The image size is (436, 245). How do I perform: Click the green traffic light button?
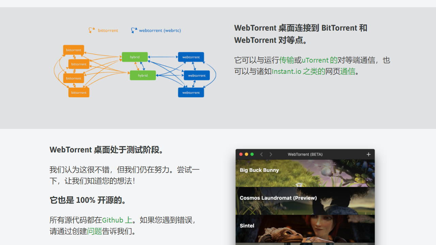tap(252, 154)
